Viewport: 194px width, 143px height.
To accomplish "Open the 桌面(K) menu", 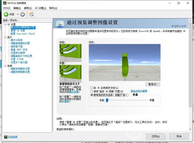I will point(28,8).
